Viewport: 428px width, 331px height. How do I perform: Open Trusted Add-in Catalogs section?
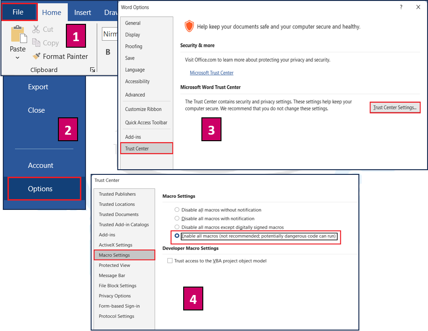click(x=124, y=224)
